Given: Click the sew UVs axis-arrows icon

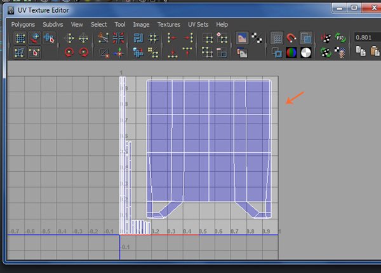Looking at the screenshot, I should [119, 53].
